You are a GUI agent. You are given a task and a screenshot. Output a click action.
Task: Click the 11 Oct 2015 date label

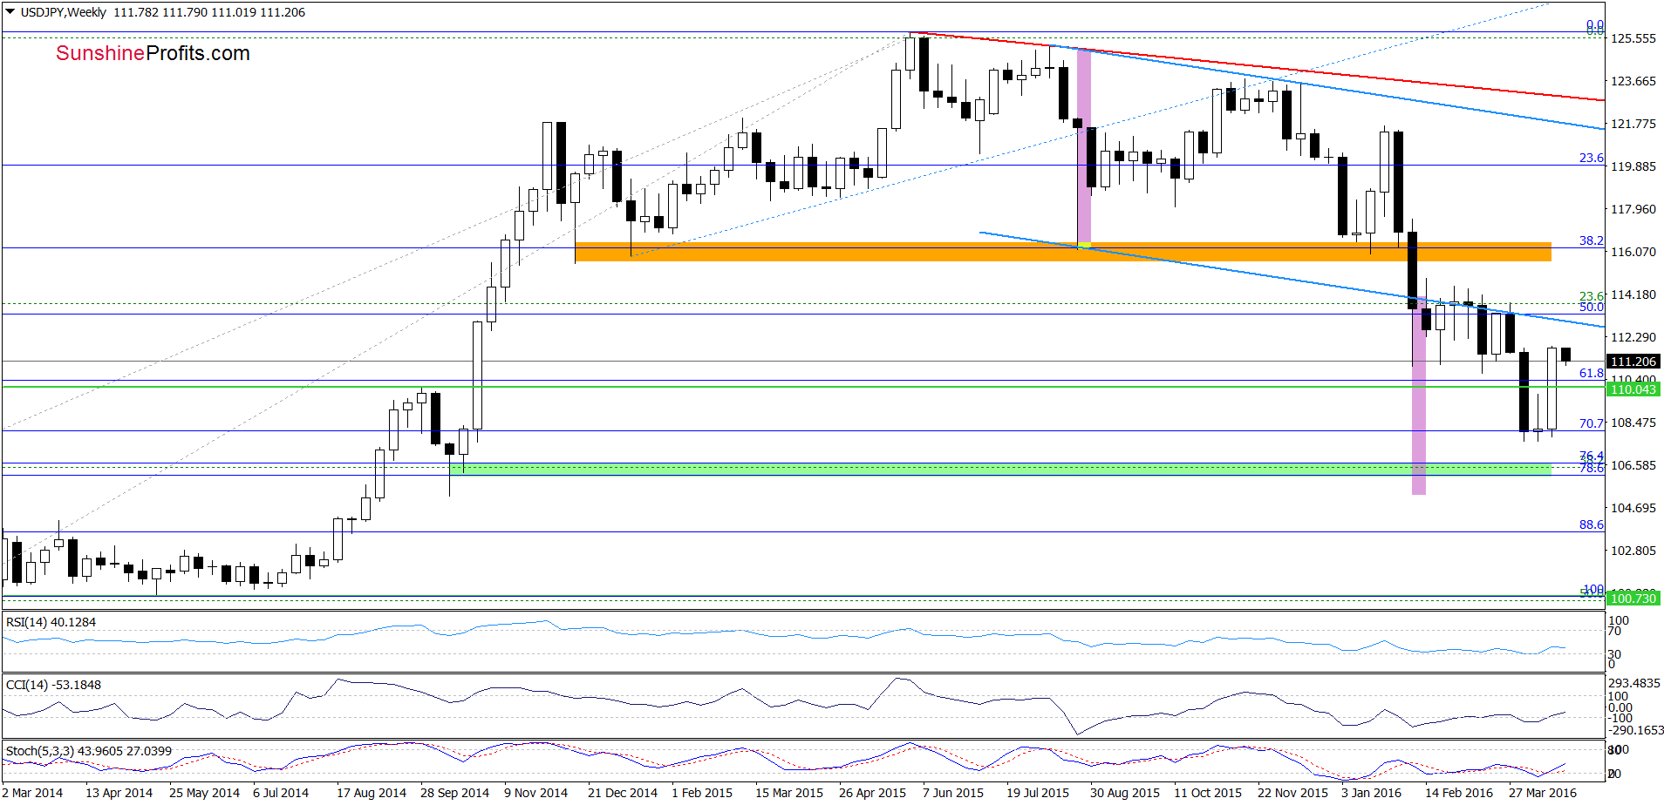coord(1208,793)
